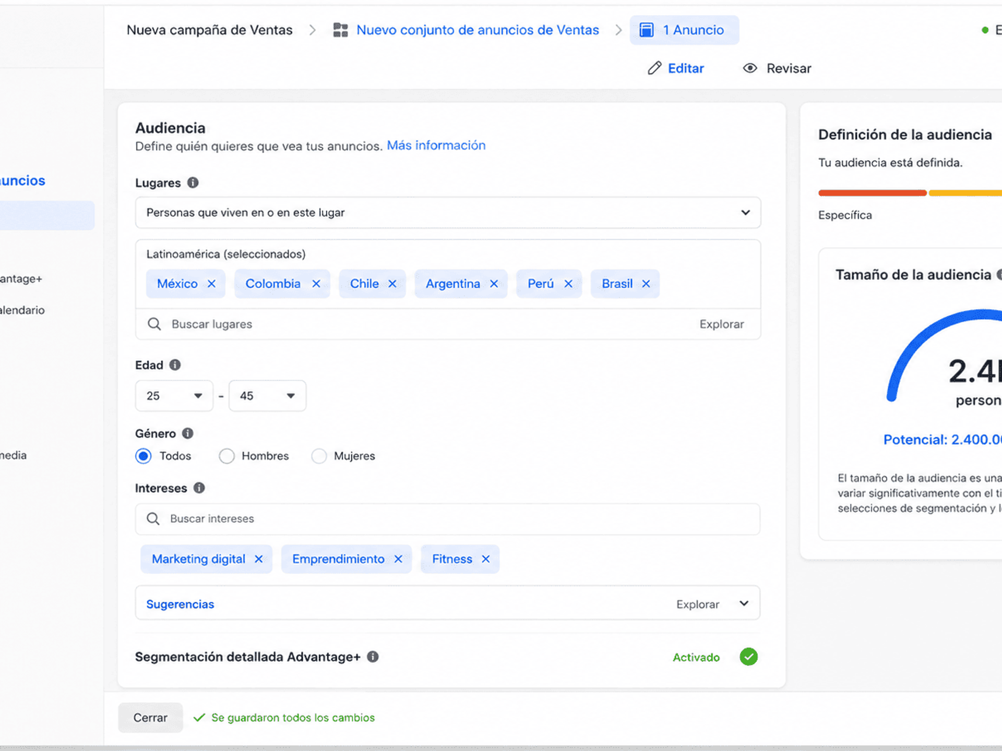Click green Activado checkmark icon
Screen dimensions: 1002x751
(749, 657)
